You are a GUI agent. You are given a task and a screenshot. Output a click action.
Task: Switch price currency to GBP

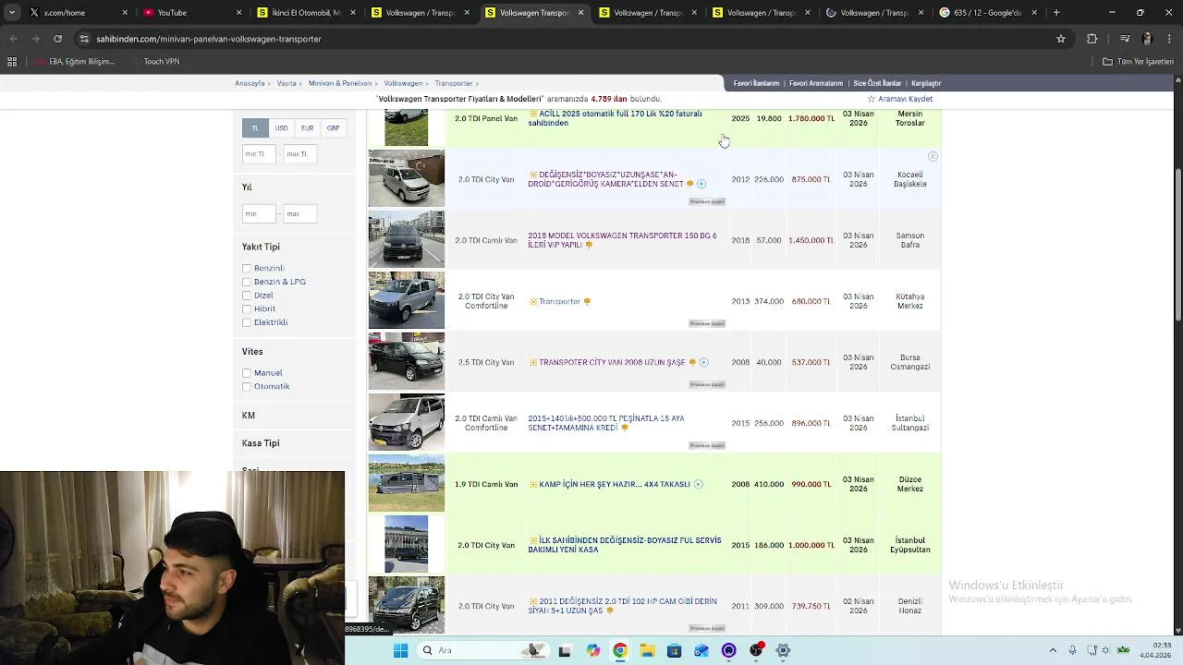pyautogui.click(x=333, y=127)
